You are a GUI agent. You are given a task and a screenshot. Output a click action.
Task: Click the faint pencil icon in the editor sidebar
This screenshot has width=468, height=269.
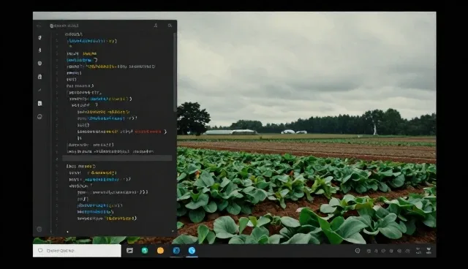point(39,90)
